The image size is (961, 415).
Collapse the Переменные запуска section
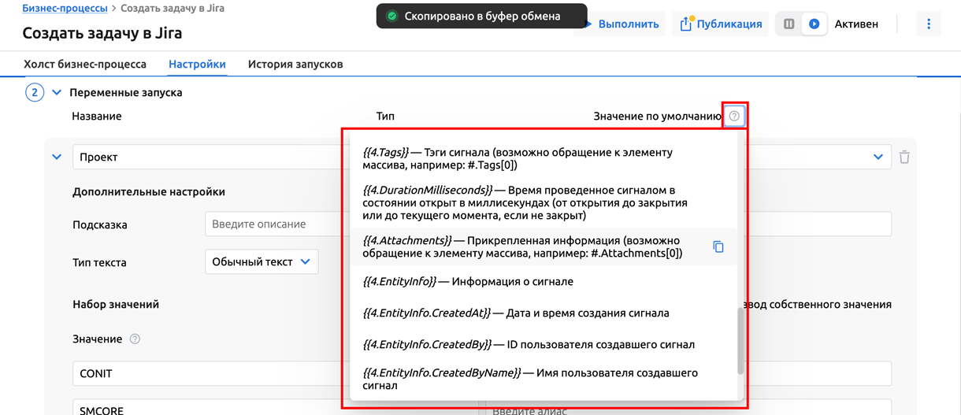pos(57,92)
